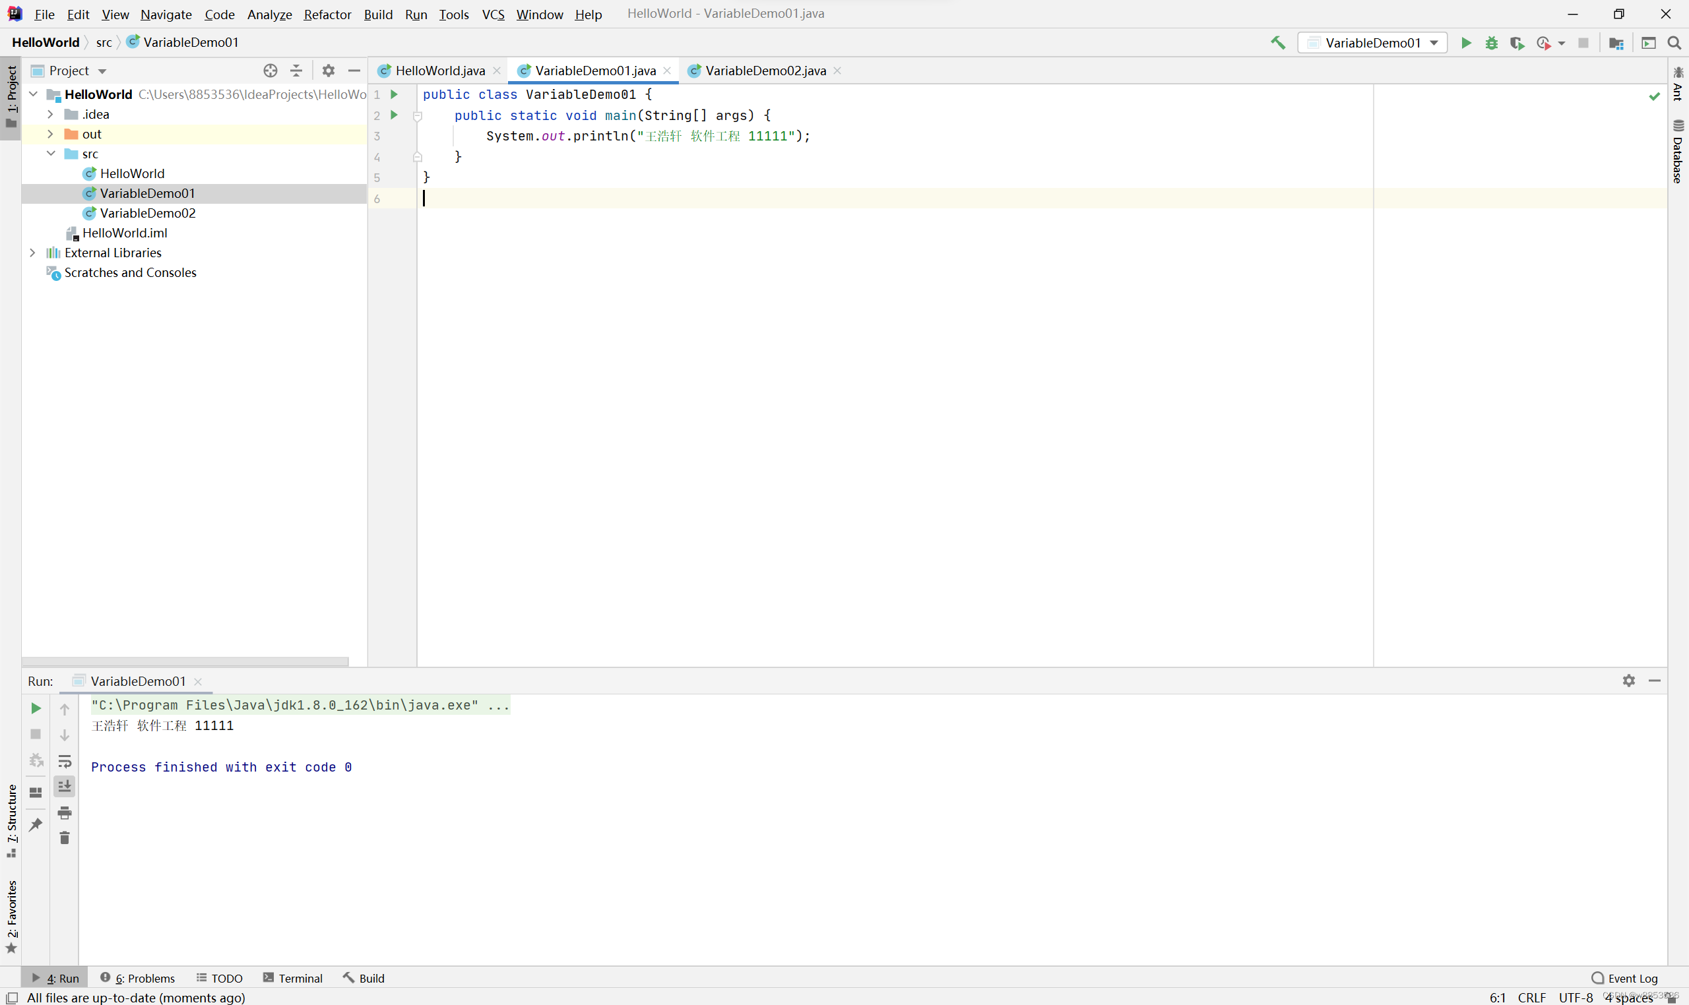This screenshot has height=1005, width=1689.
Task: Click the Build Project hammer icon
Action: (1277, 43)
